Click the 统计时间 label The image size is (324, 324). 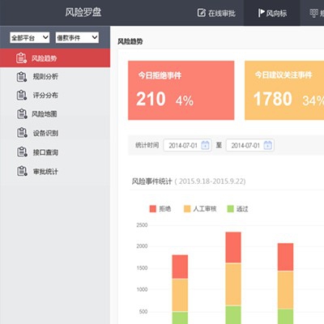[x=147, y=145]
